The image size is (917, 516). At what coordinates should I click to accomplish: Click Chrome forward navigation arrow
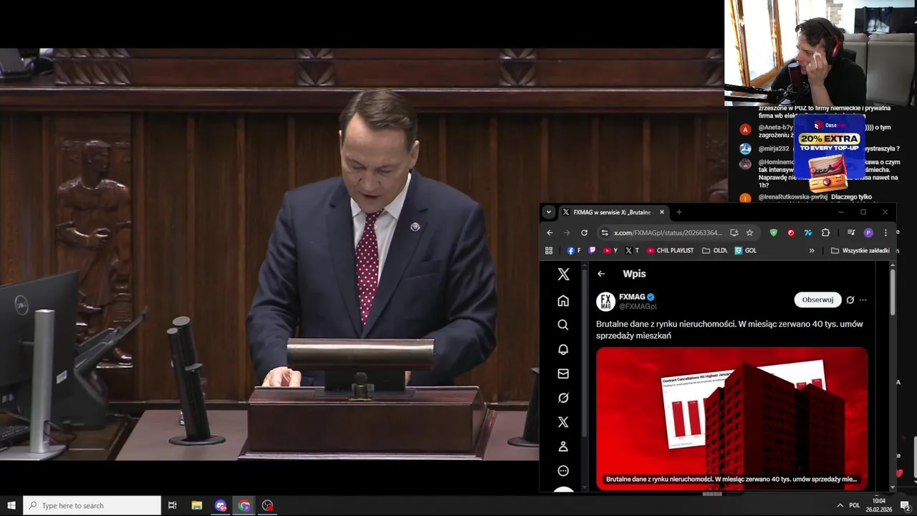[567, 232]
